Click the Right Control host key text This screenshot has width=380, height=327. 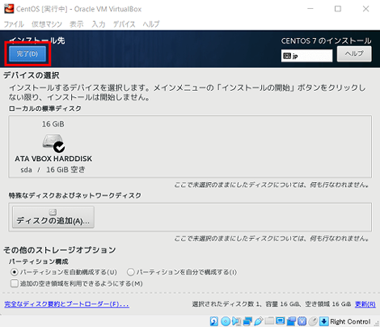(x=350, y=321)
